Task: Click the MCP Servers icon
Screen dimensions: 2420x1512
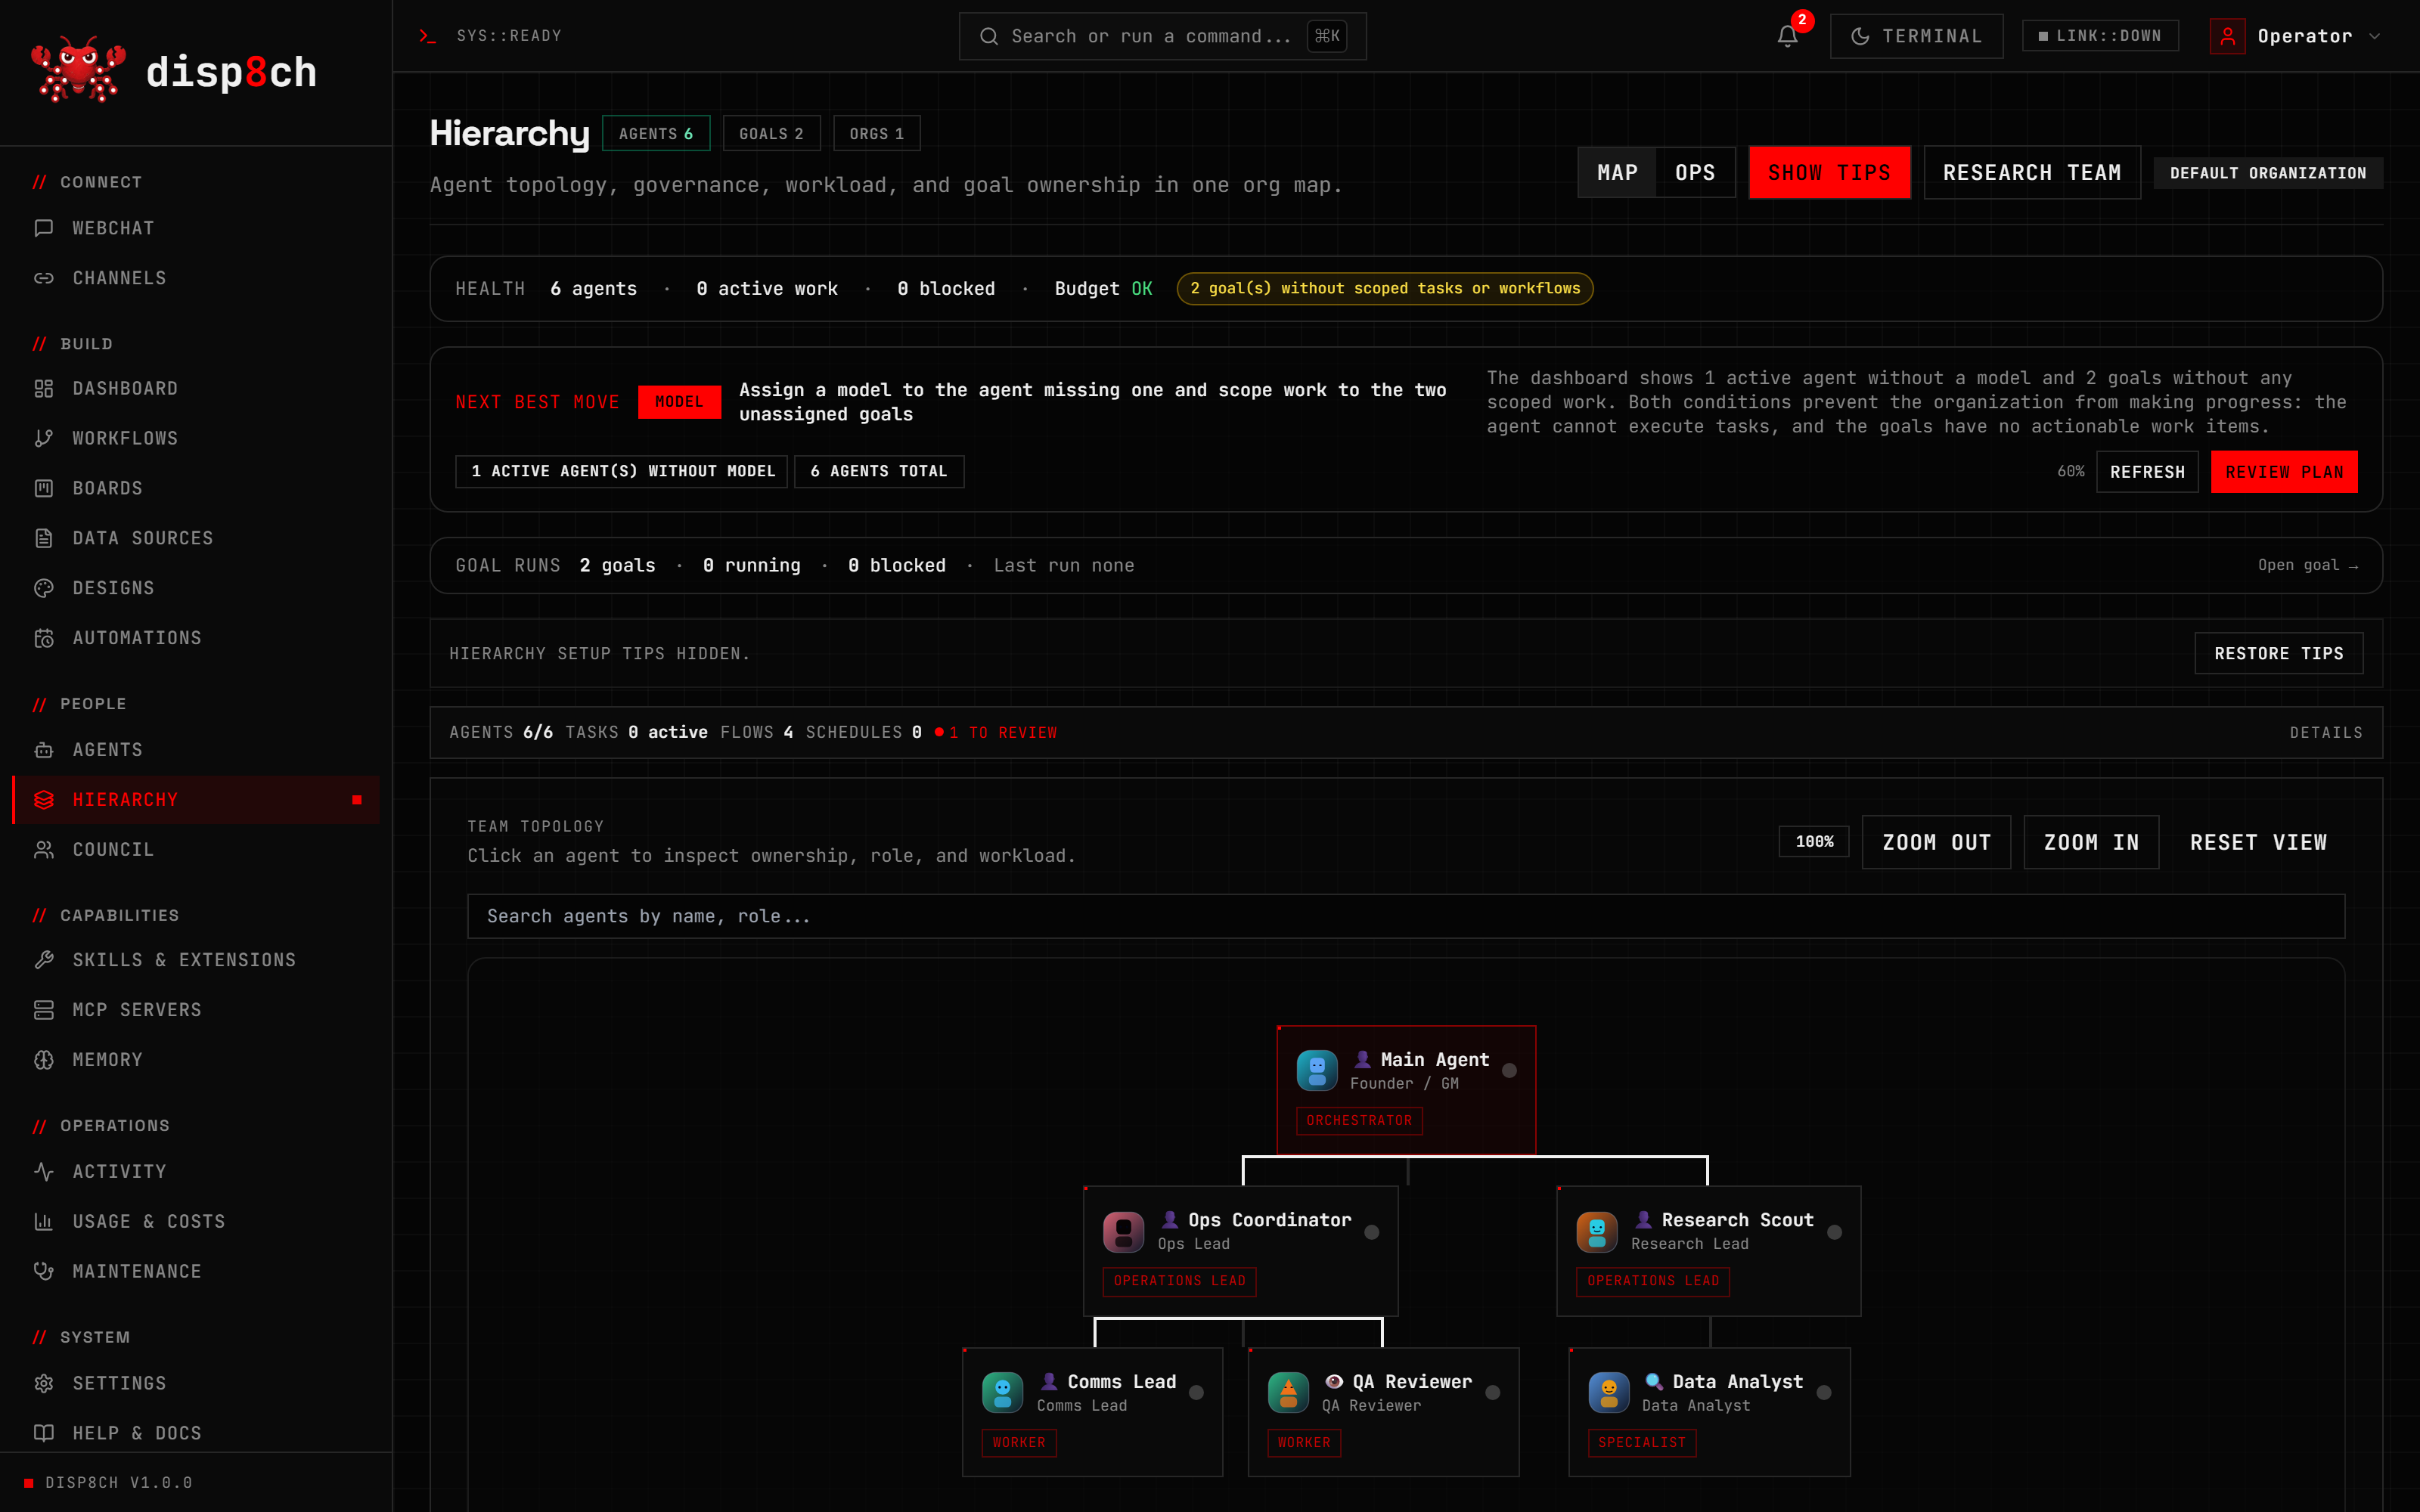Action: coord(44,1010)
